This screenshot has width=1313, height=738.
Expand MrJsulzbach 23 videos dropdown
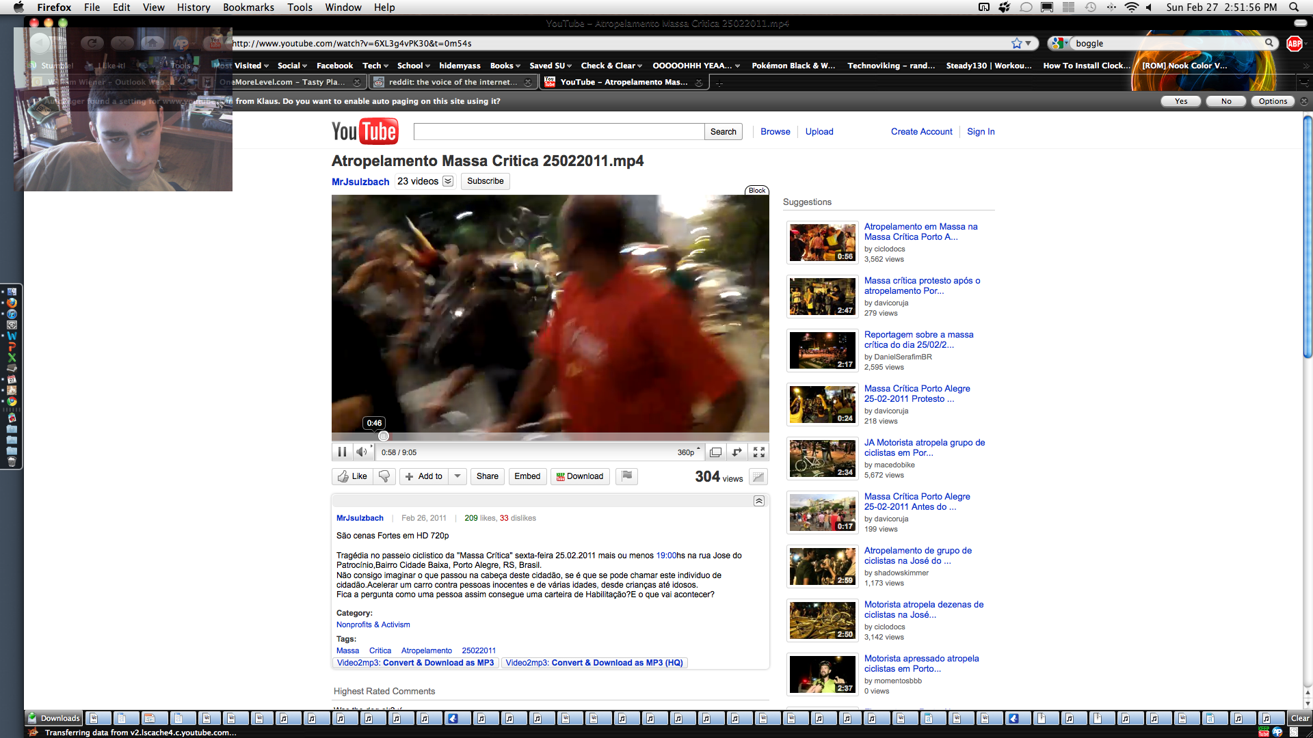click(448, 181)
